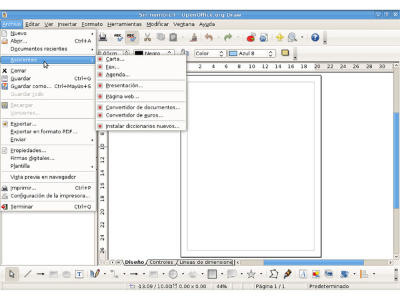Run the spellcheck icon
This screenshot has height=300, width=400.
coord(118,37)
